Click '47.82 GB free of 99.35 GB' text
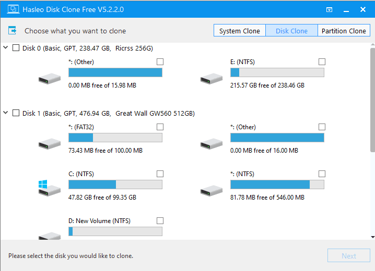 tap(102, 198)
